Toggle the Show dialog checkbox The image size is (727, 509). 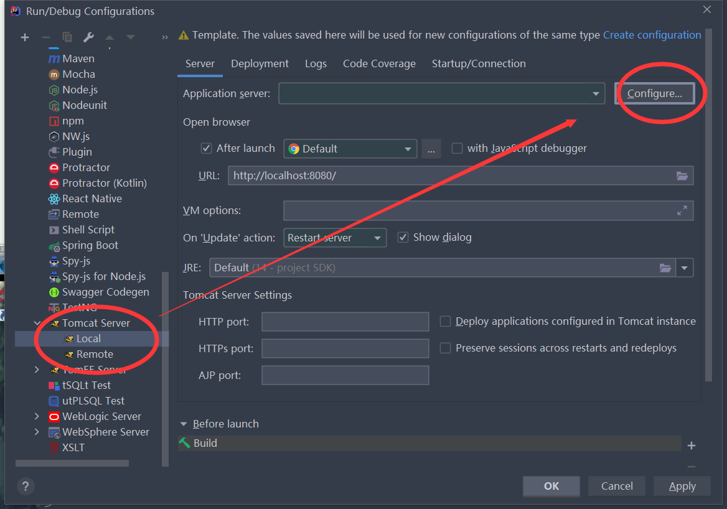(403, 237)
